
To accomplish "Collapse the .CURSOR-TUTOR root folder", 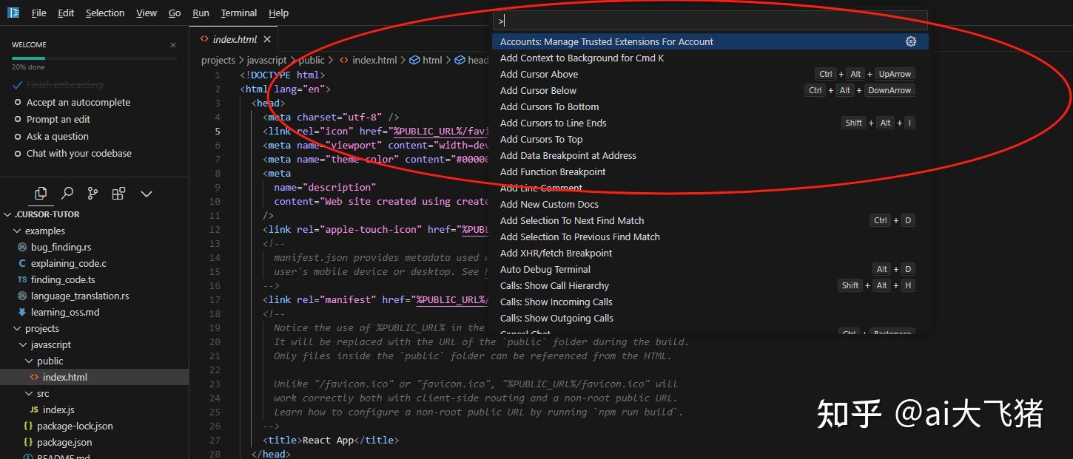I will coord(8,214).
